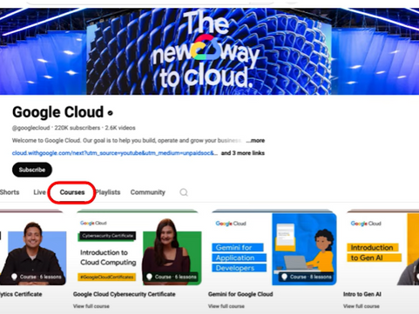Click the verified badge beside Google Cloud
Viewport: 419px width, 314px height.
click(x=111, y=113)
